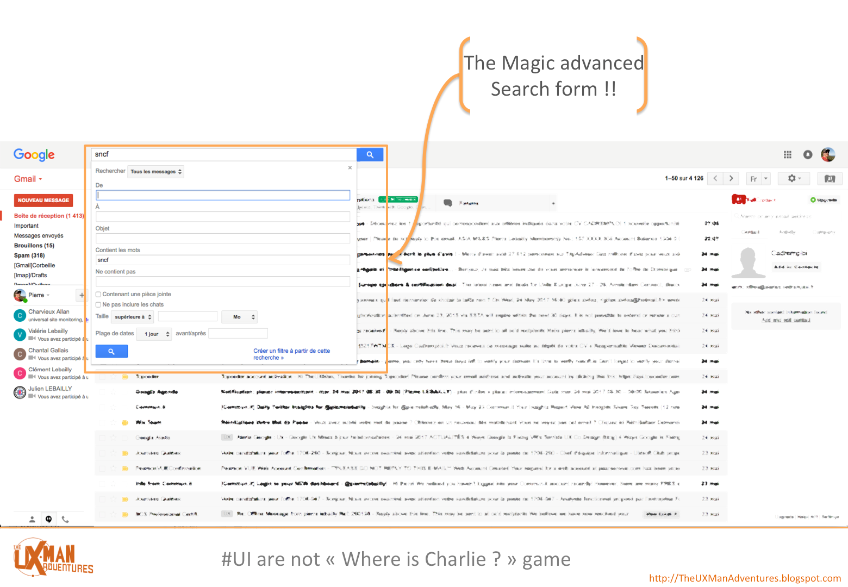
Task: Open the Taille supérieure à dropdown
Action: click(133, 317)
